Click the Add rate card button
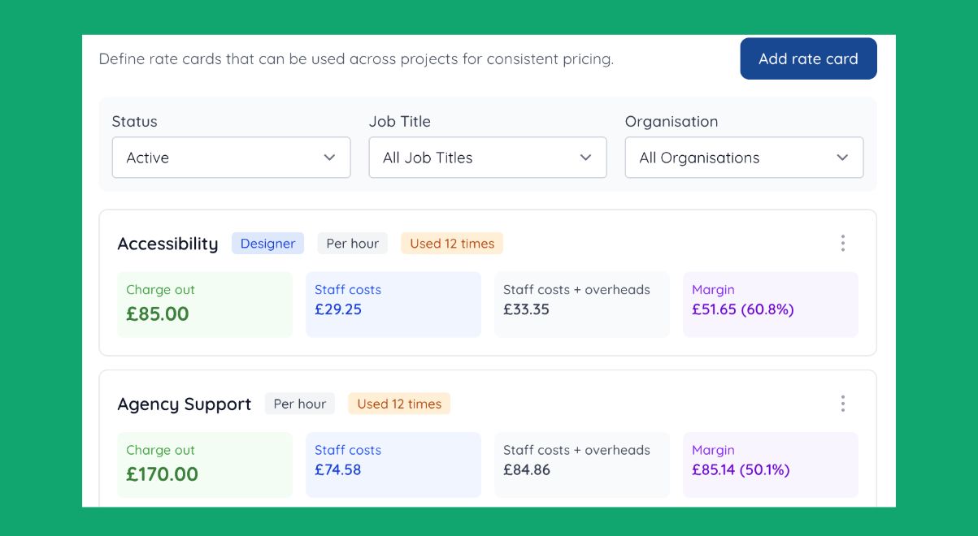 (x=808, y=58)
